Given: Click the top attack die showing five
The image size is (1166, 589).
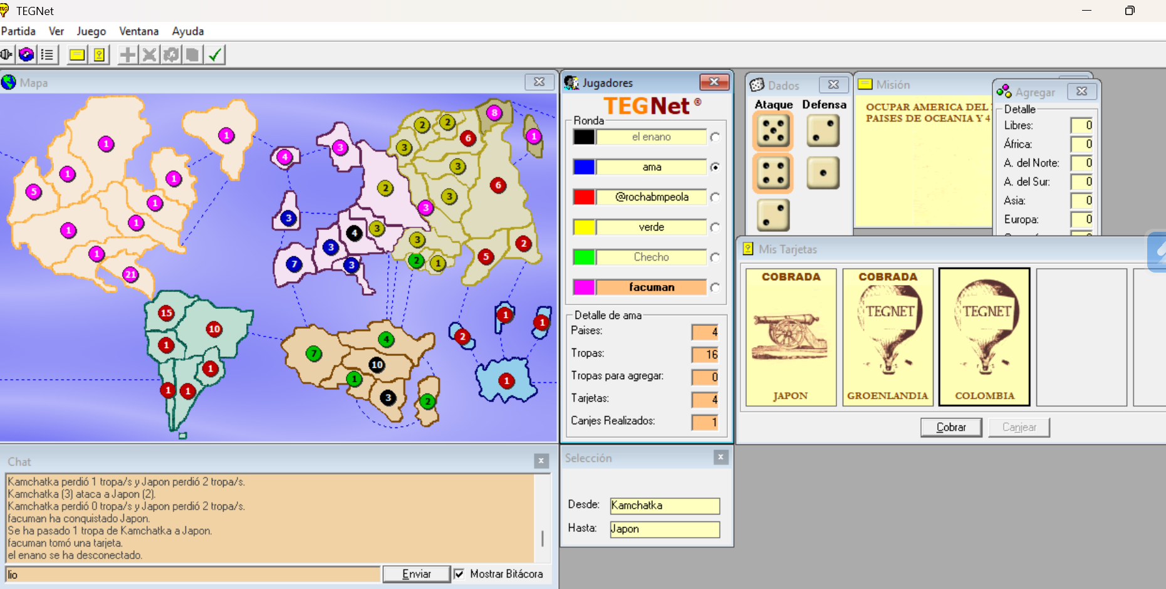Looking at the screenshot, I should click(773, 131).
